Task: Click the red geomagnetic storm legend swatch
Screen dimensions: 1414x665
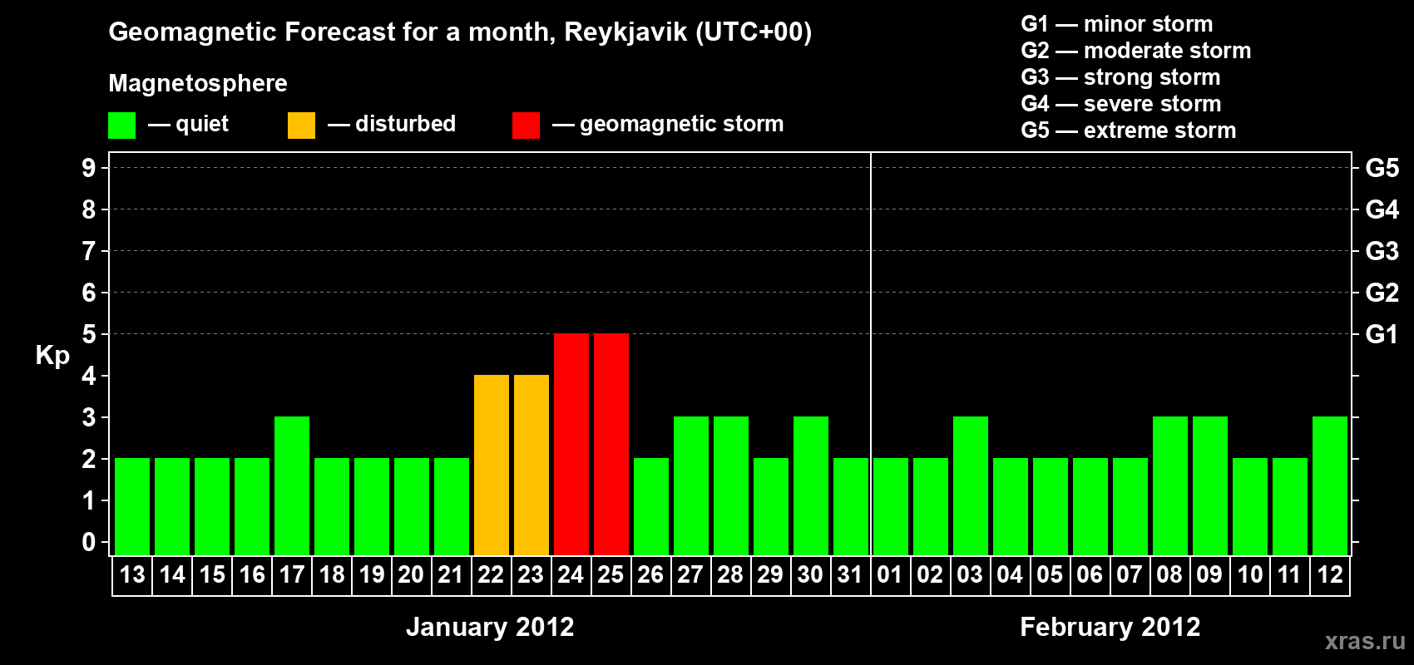Action: point(526,126)
